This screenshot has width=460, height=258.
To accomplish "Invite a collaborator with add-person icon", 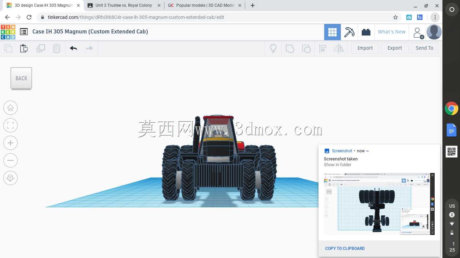I will point(417,32).
